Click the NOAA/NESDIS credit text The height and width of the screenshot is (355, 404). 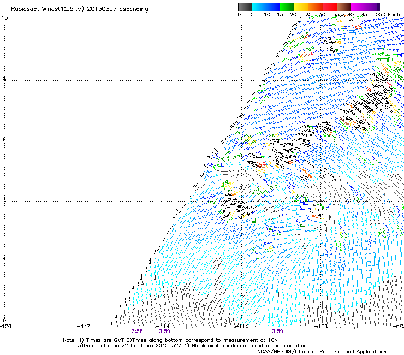tap(322, 352)
